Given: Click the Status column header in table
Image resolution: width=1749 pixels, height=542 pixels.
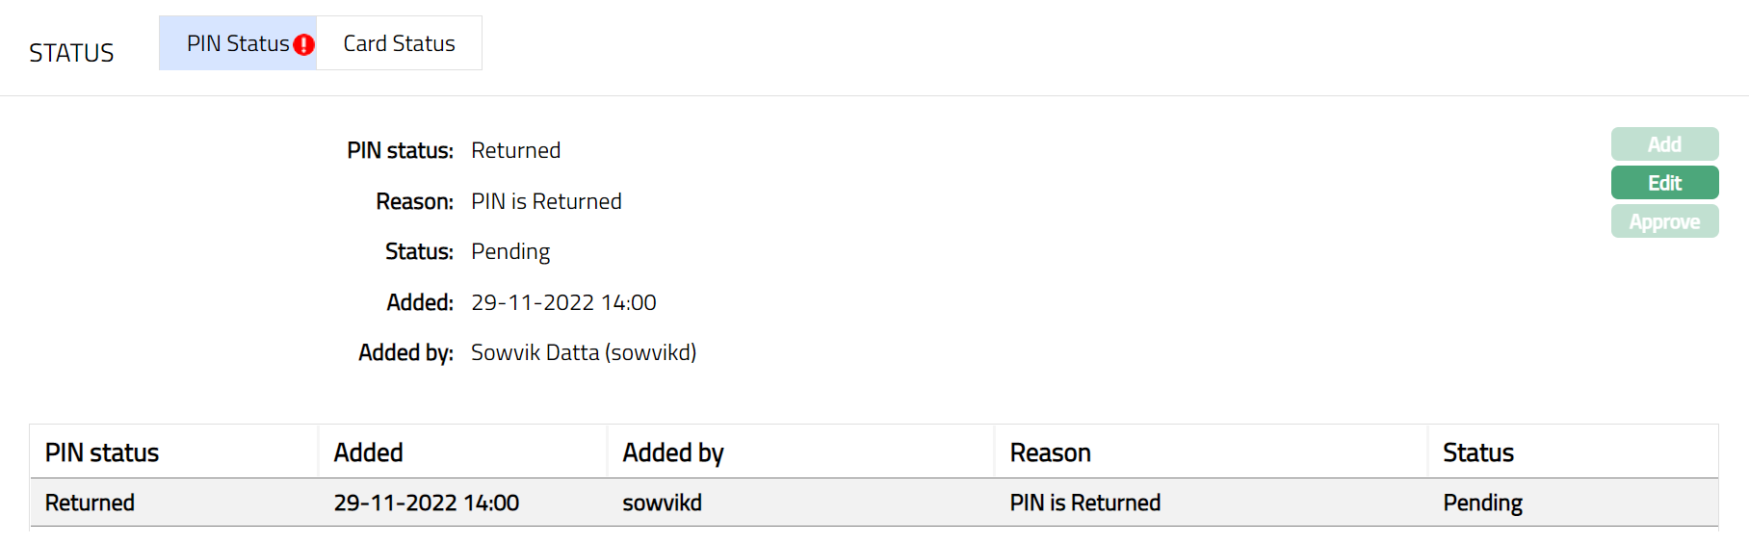Looking at the screenshot, I should [1477, 452].
